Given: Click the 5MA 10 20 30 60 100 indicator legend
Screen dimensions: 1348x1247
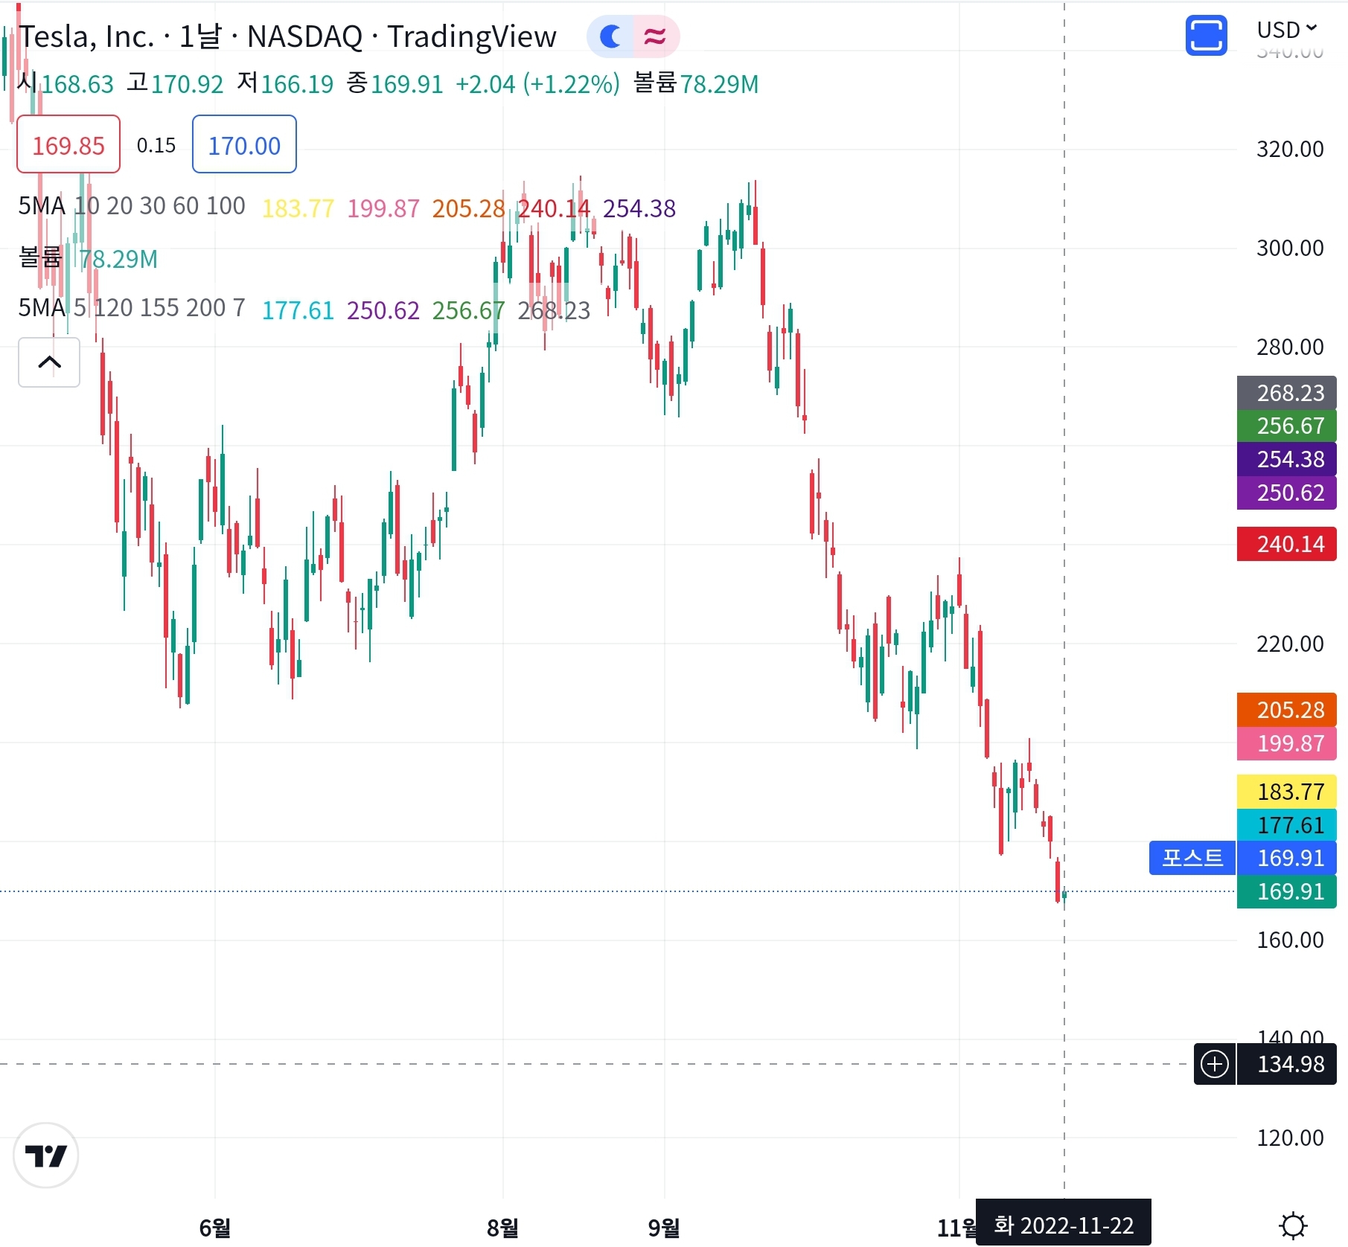Looking at the screenshot, I should [x=132, y=206].
